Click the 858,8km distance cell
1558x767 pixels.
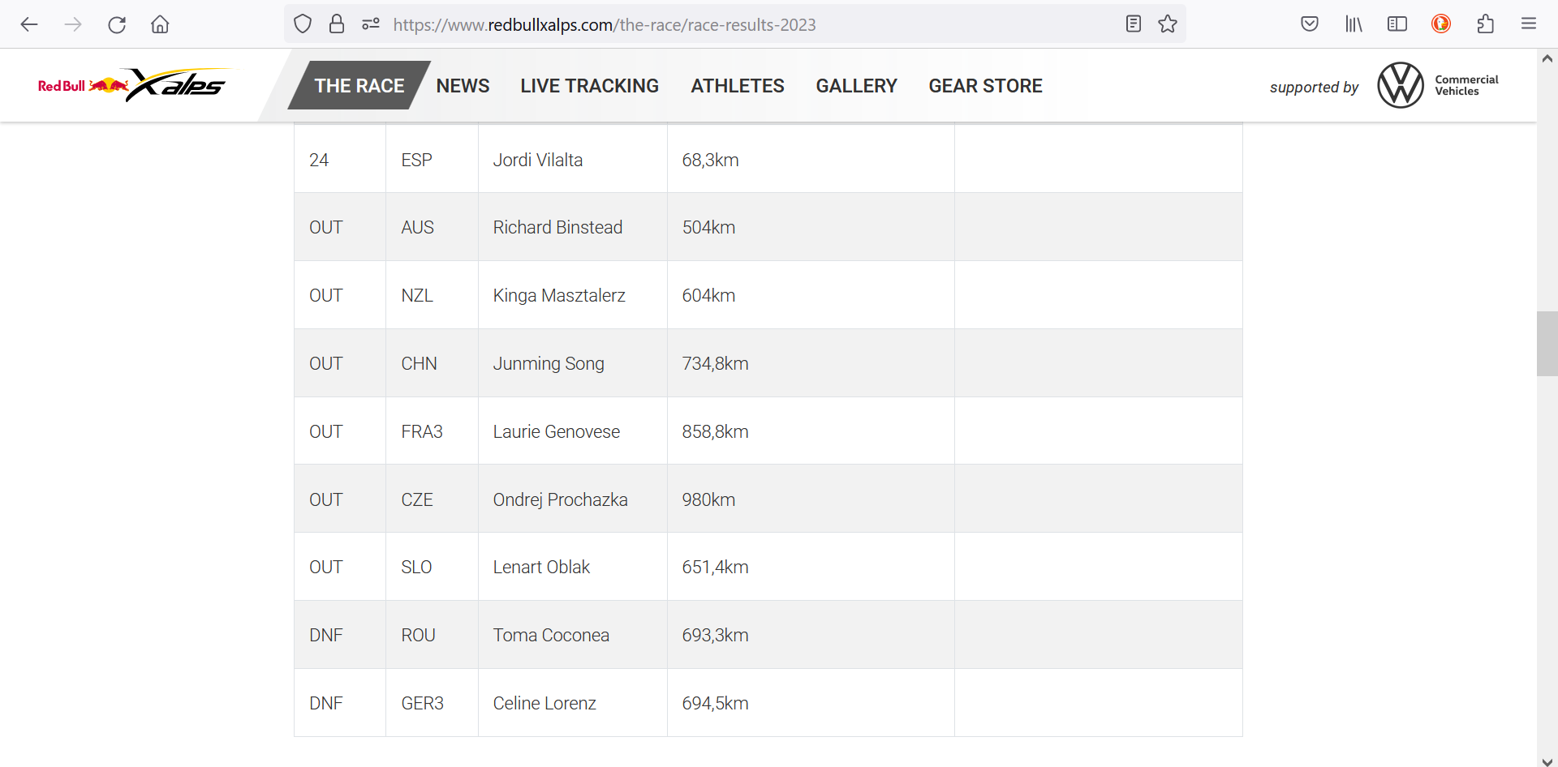click(x=811, y=431)
